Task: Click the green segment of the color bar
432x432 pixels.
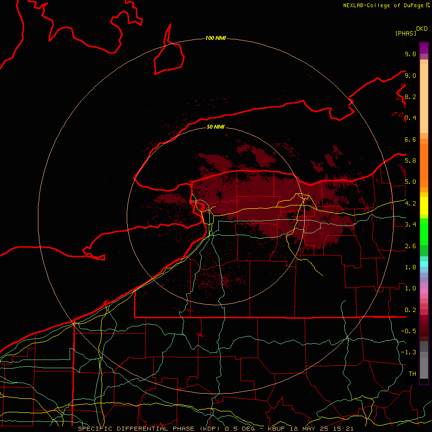Action: [424, 231]
